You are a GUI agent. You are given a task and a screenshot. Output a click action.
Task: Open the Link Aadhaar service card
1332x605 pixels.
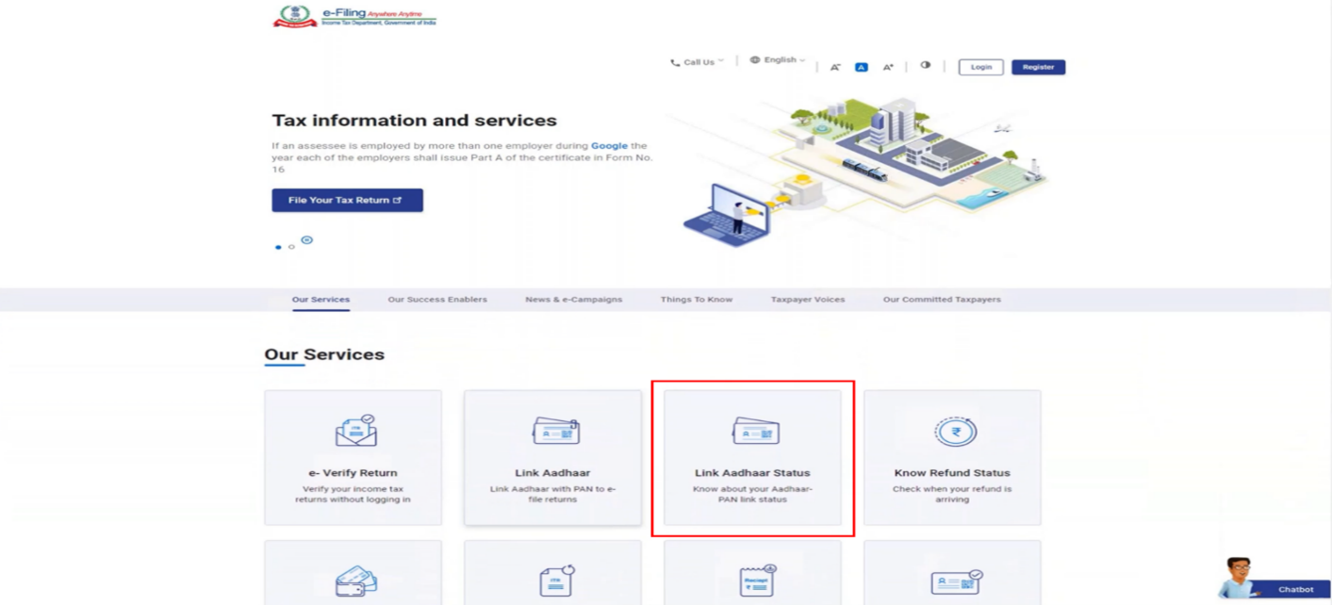tap(552, 457)
